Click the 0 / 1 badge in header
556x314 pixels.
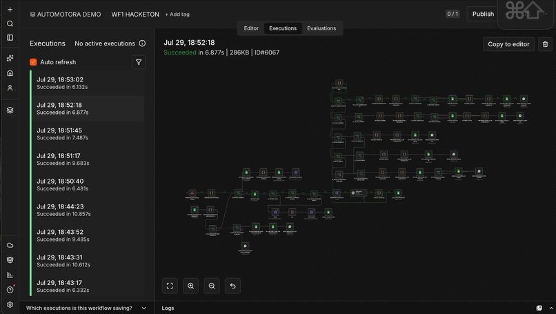453,14
